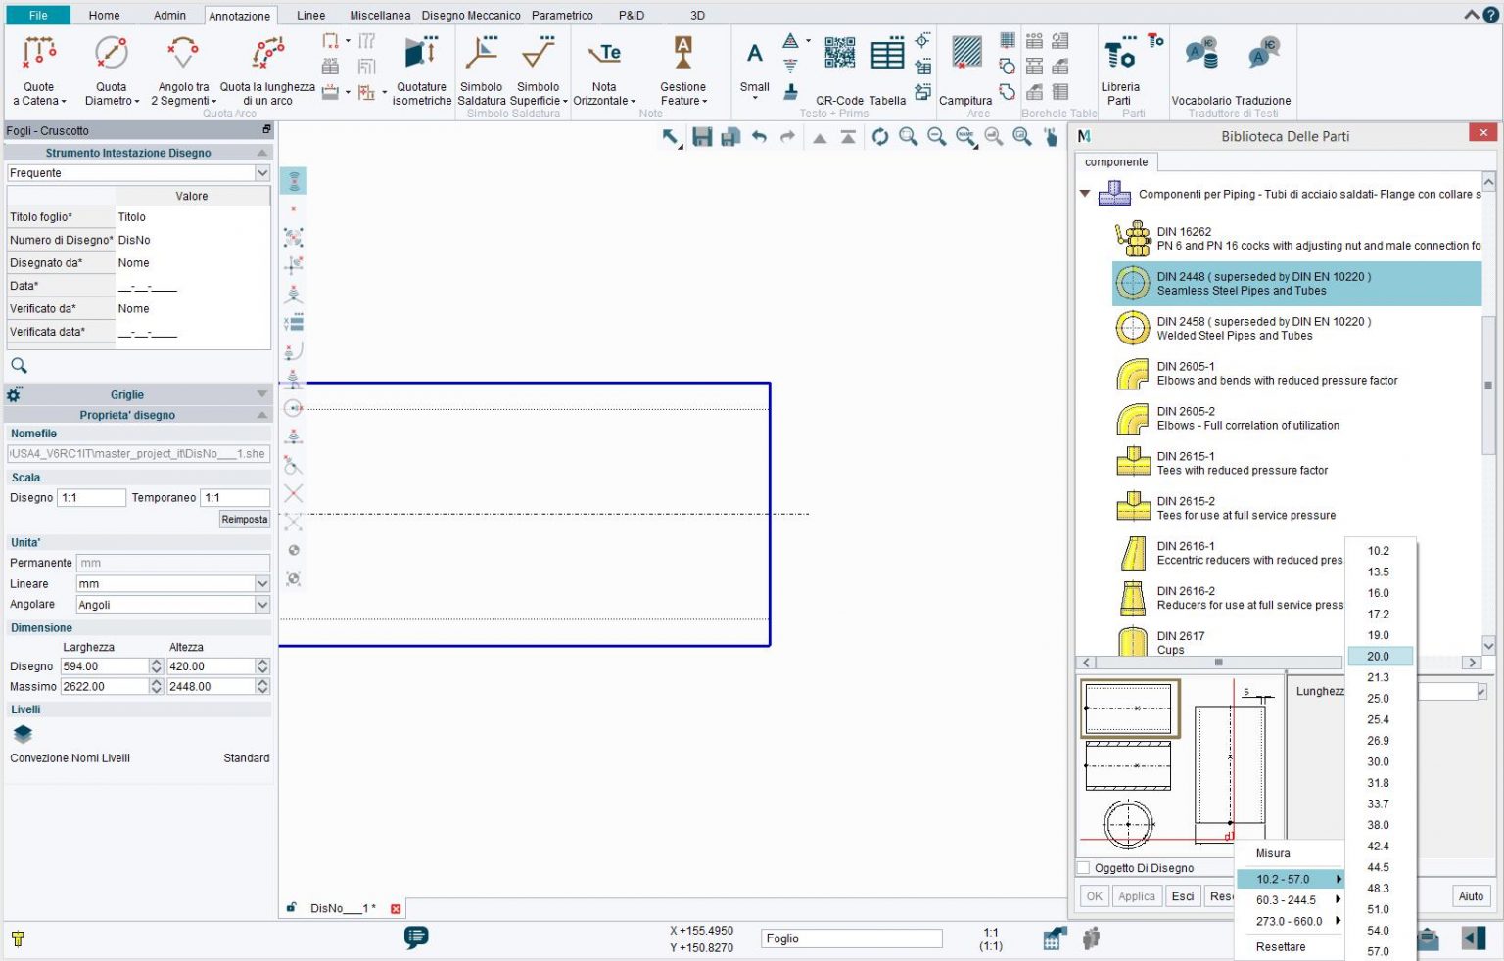Click the Aiuto help button
The height and width of the screenshot is (961, 1504).
1470,895
